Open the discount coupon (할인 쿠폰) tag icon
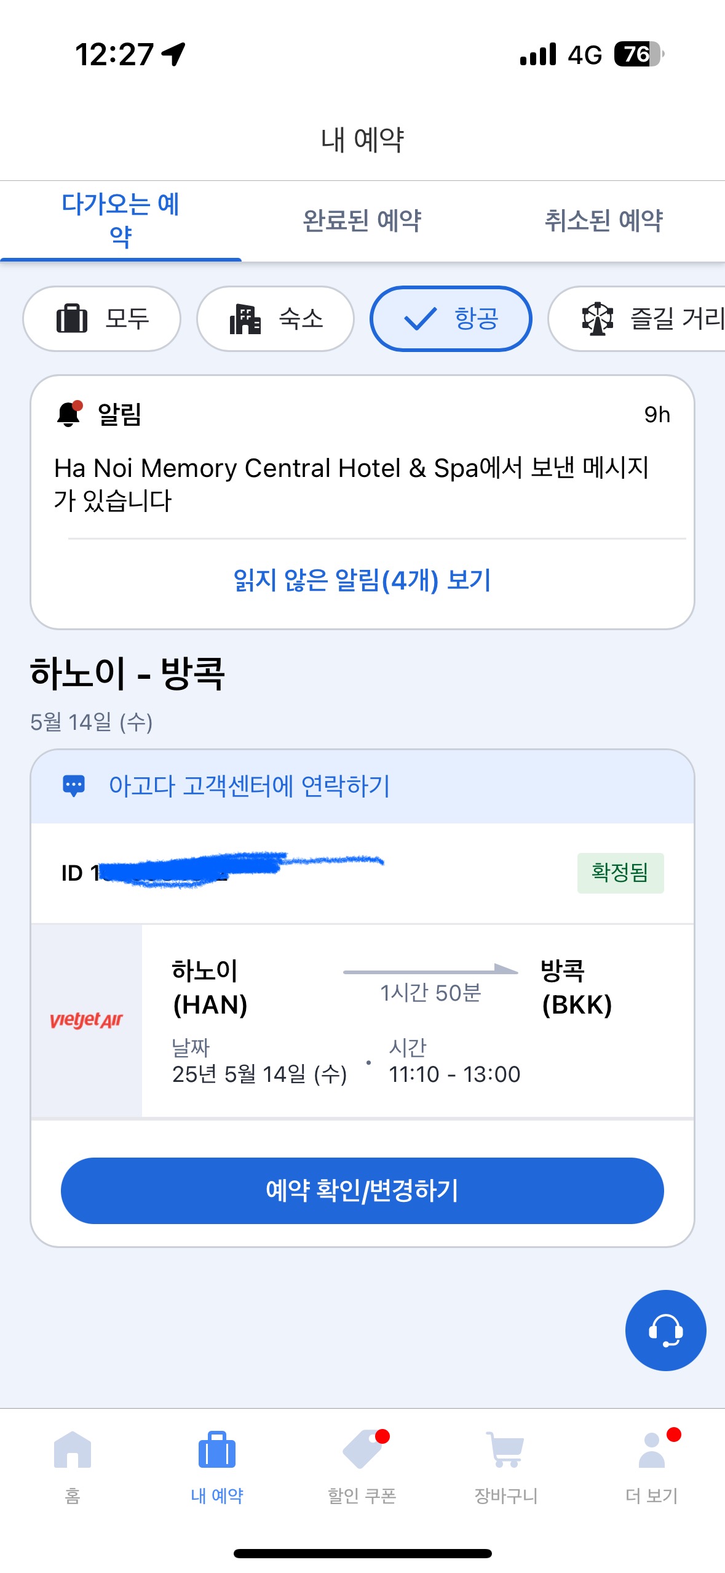 click(x=362, y=1451)
